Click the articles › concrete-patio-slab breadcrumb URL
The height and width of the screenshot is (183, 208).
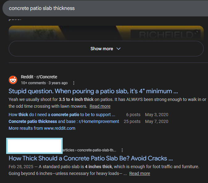[x=89, y=150]
